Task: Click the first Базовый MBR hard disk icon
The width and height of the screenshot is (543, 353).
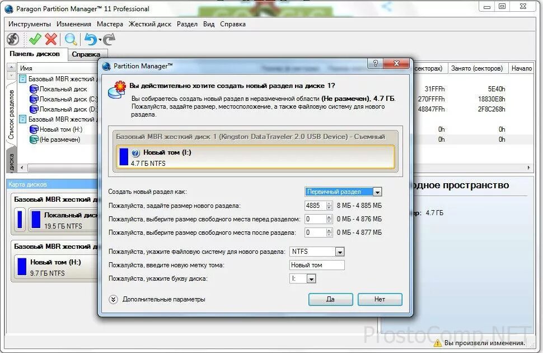Action: click(x=22, y=79)
